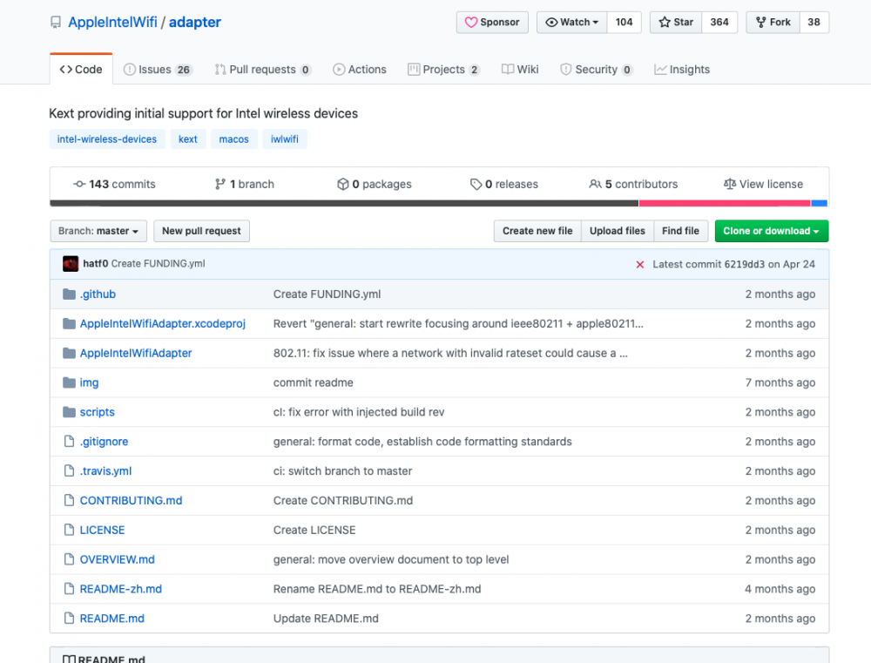Click the LICENSE file icon
Image resolution: width=871 pixels, height=663 pixels.
[x=69, y=530]
